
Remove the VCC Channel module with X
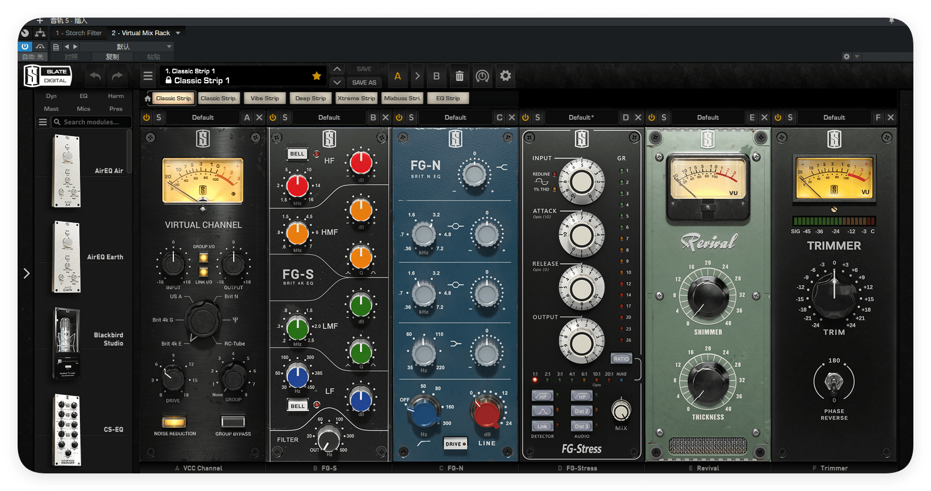[259, 117]
